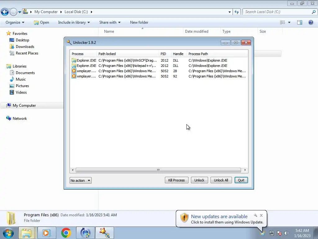
Task: Click the wmplayer icon in handle 28 row
Action: point(74,71)
